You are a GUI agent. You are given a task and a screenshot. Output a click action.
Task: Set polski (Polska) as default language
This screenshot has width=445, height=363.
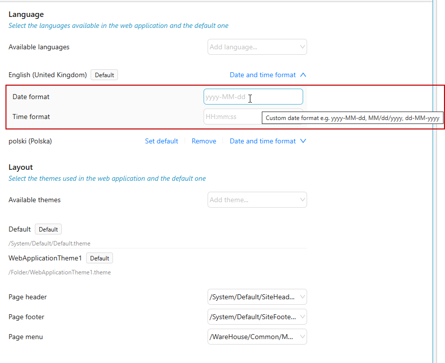(161, 141)
